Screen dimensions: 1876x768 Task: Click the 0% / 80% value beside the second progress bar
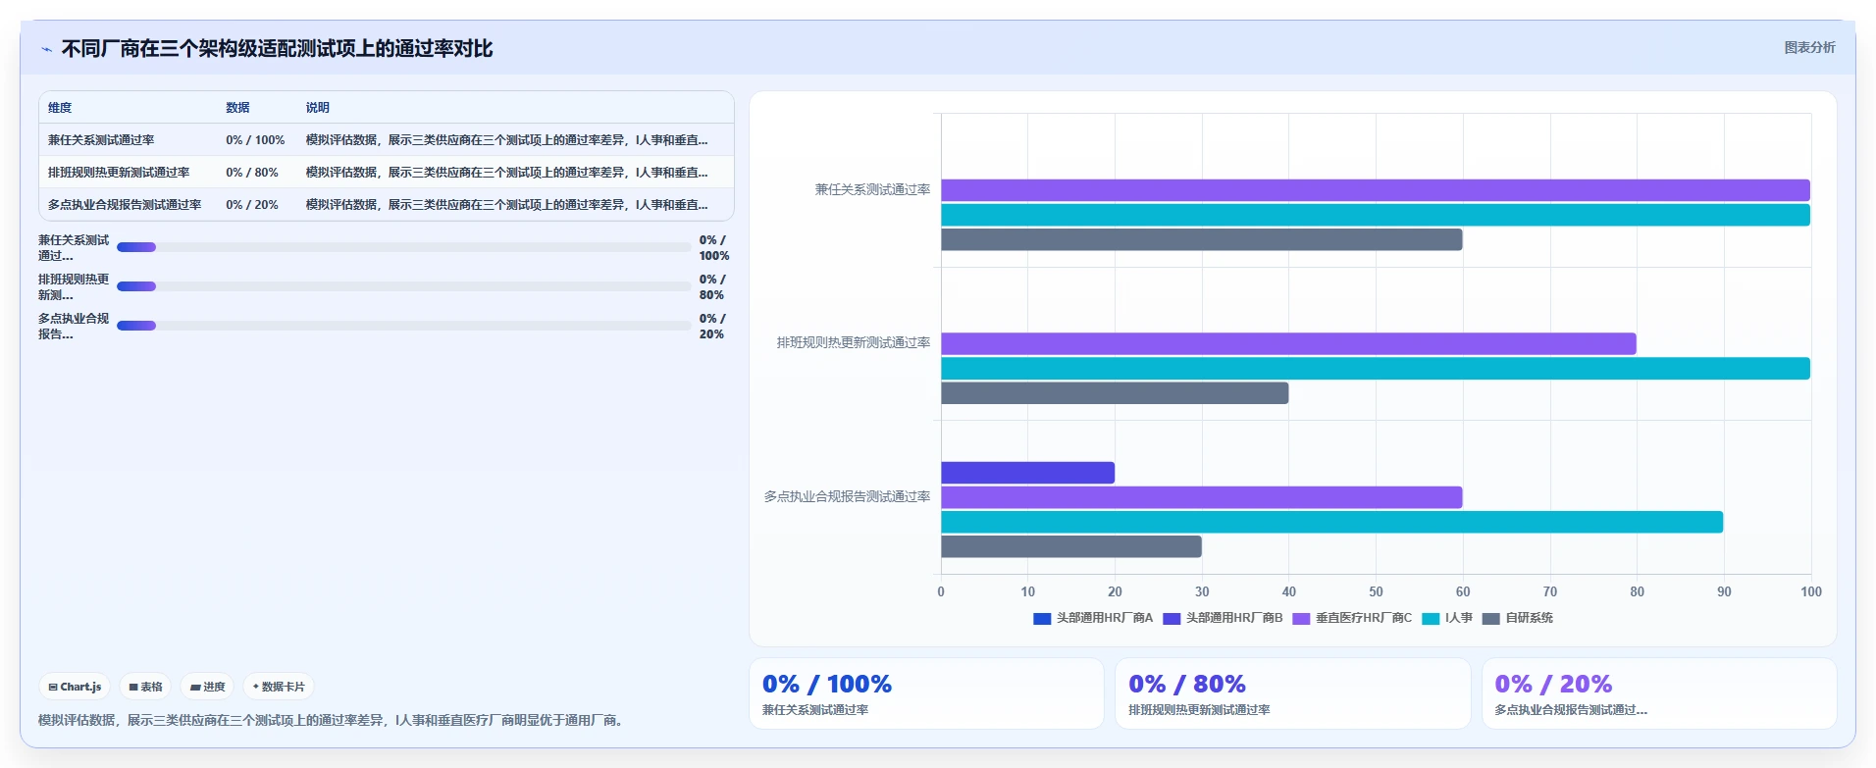click(712, 286)
